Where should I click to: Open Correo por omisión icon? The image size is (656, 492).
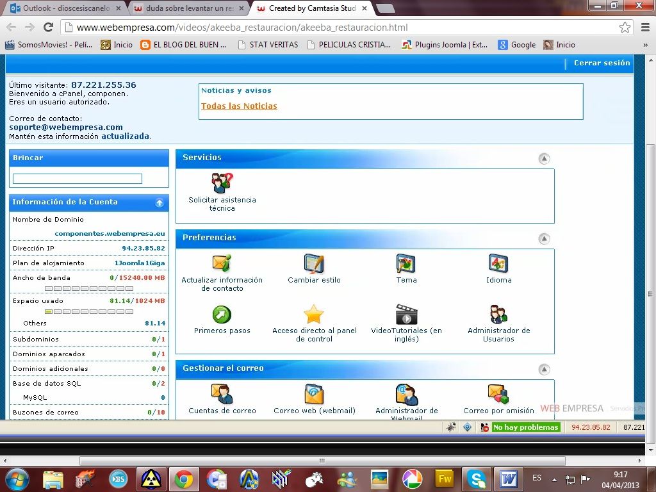pos(498,394)
